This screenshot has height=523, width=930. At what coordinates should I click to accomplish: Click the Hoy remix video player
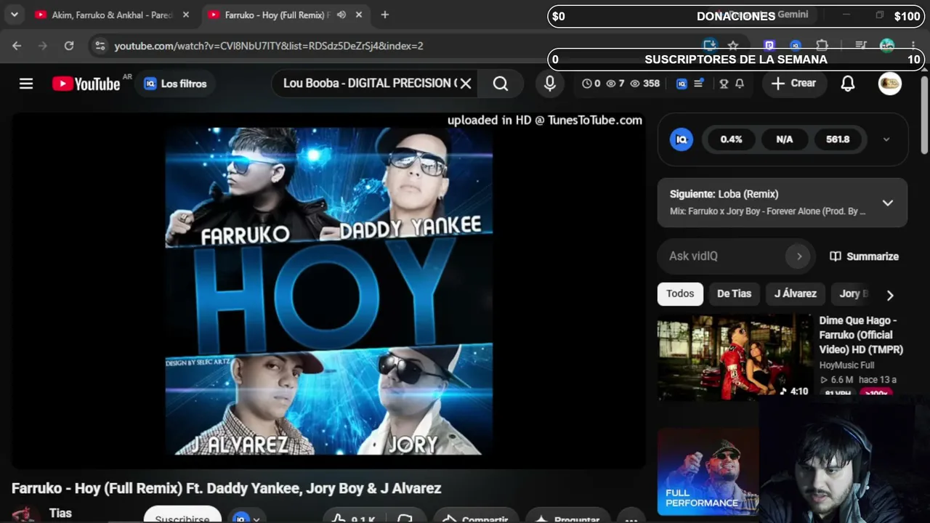(x=328, y=291)
